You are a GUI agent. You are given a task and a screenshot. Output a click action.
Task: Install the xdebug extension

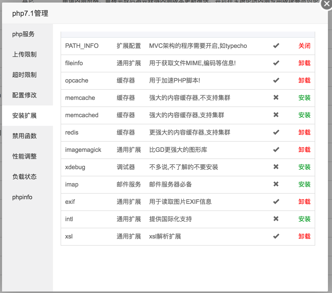click(x=305, y=167)
